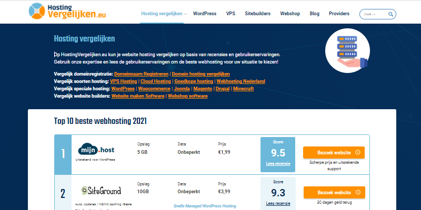Screen dimensions: 421x210
Task: Click Lees recensie under score 9.5
Action: point(278,164)
